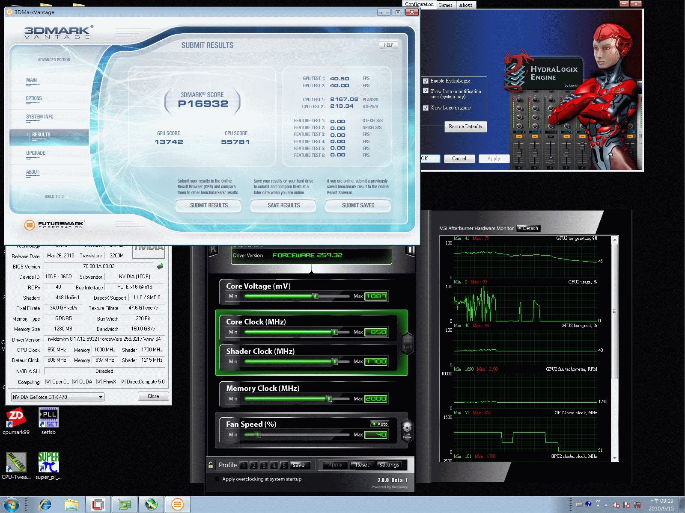Click Restore Defaults in HydraLogix
The width and height of the screenshot is (685, 513).
[x=465, y=127]
